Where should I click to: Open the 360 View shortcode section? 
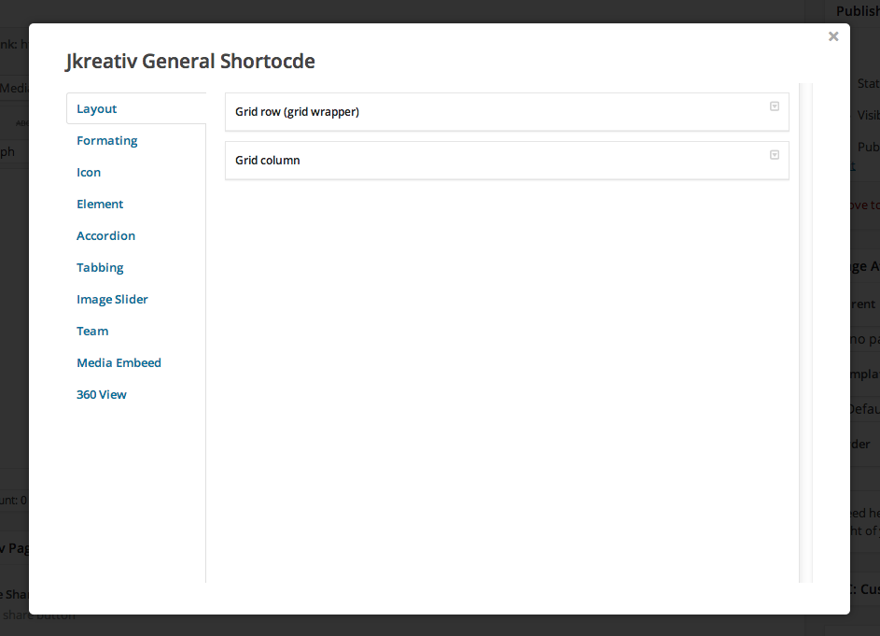coord(101,394)
